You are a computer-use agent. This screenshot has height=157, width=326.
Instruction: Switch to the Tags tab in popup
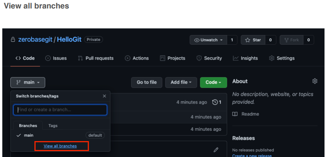[x=53, y=126]
